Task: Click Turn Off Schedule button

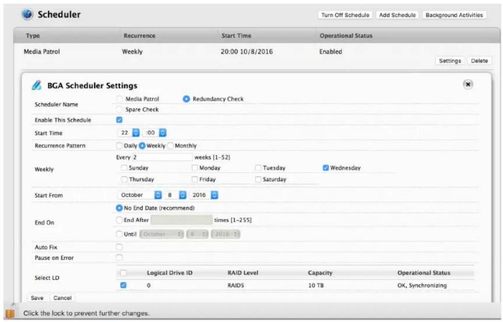Action: tap(345, 15)
